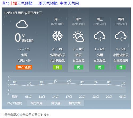
Task: Click Tuesday's 多云 condition text
Action: pos(78,55)
